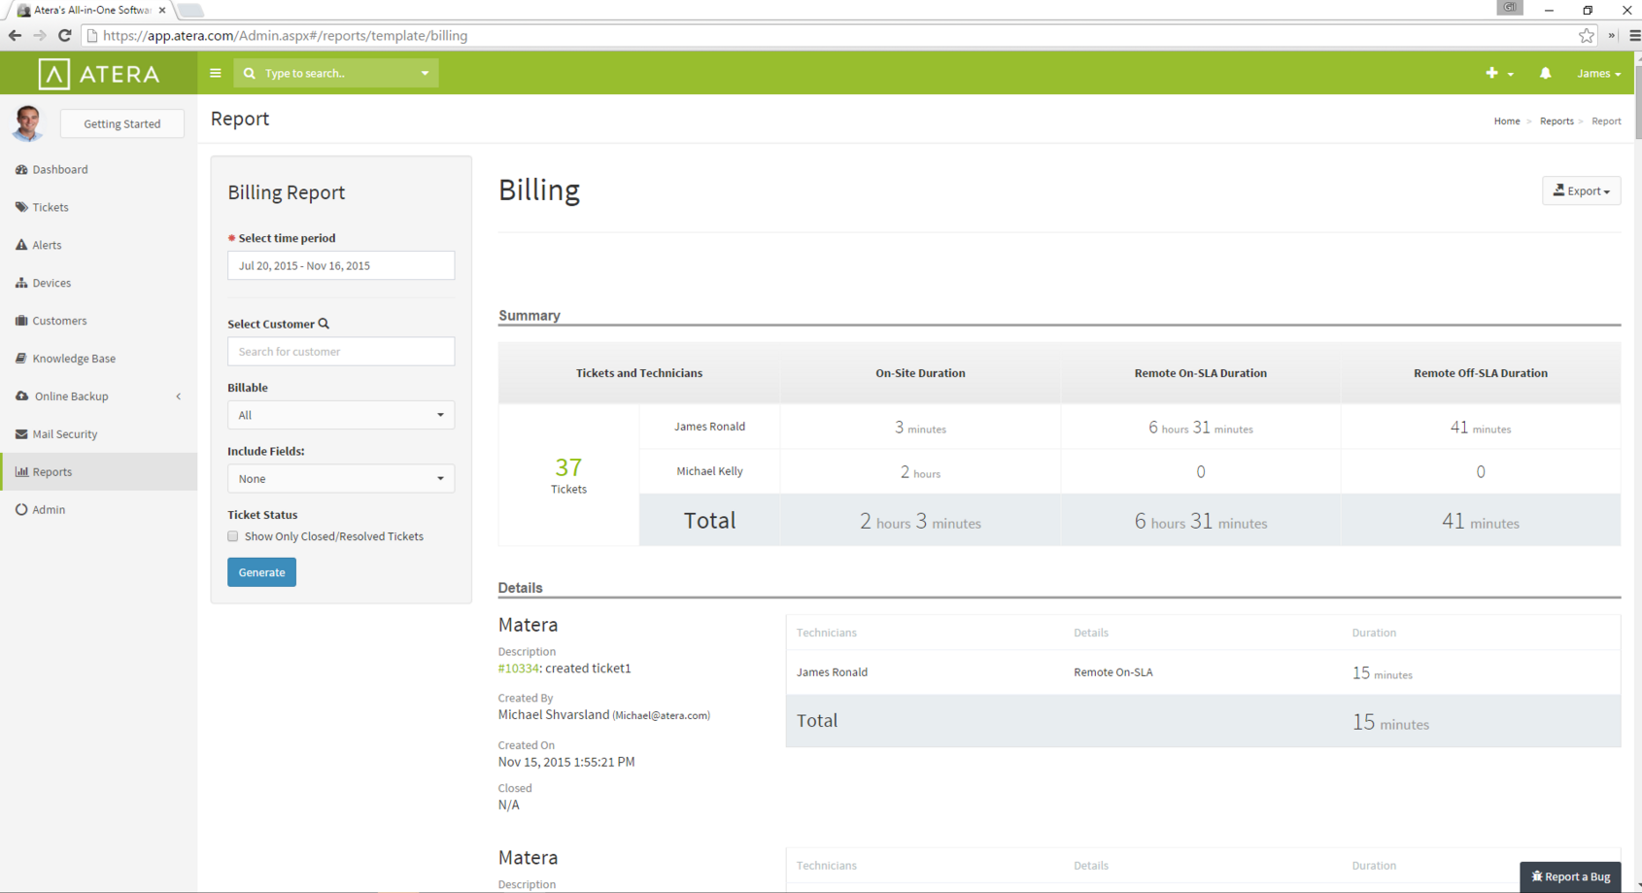Click Michael Kelly in the summary table
Viewport: 1642px width, 893px height.
tap(709, 471)
